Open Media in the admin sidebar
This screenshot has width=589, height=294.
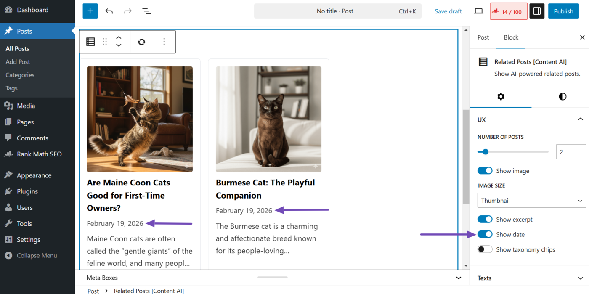[26, 106]
